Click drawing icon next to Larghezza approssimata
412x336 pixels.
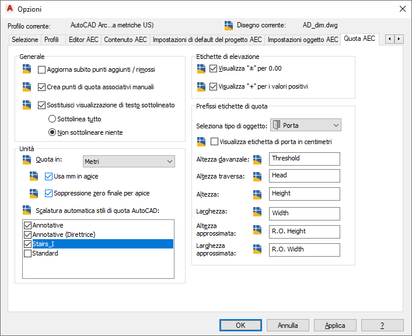tap(257, 249)
